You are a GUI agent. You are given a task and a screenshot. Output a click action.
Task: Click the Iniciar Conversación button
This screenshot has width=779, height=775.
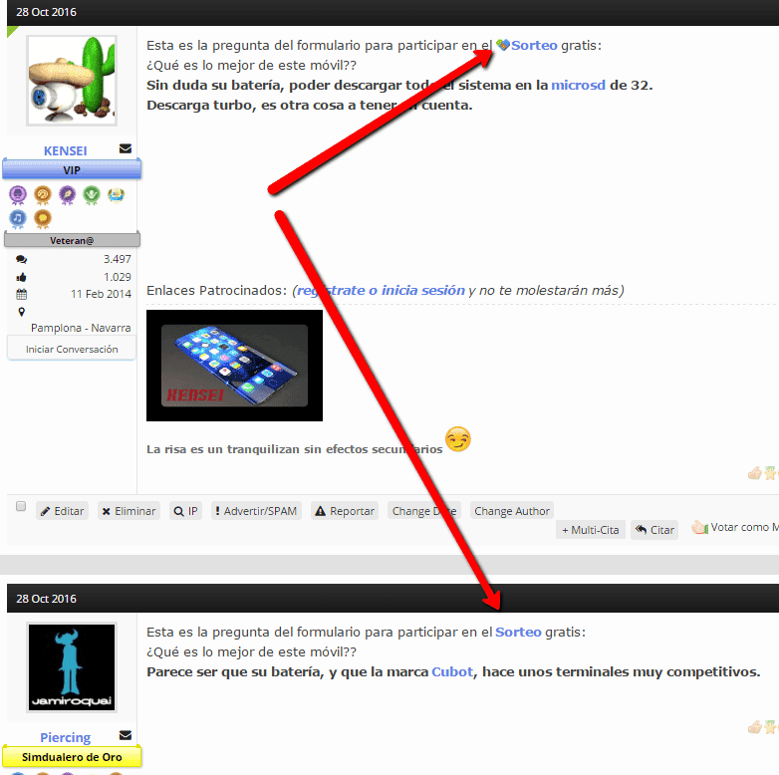click(x=72, y=349)
